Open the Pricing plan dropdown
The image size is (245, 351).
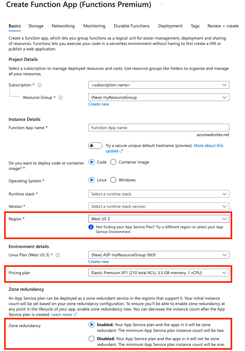coord(159,273)
